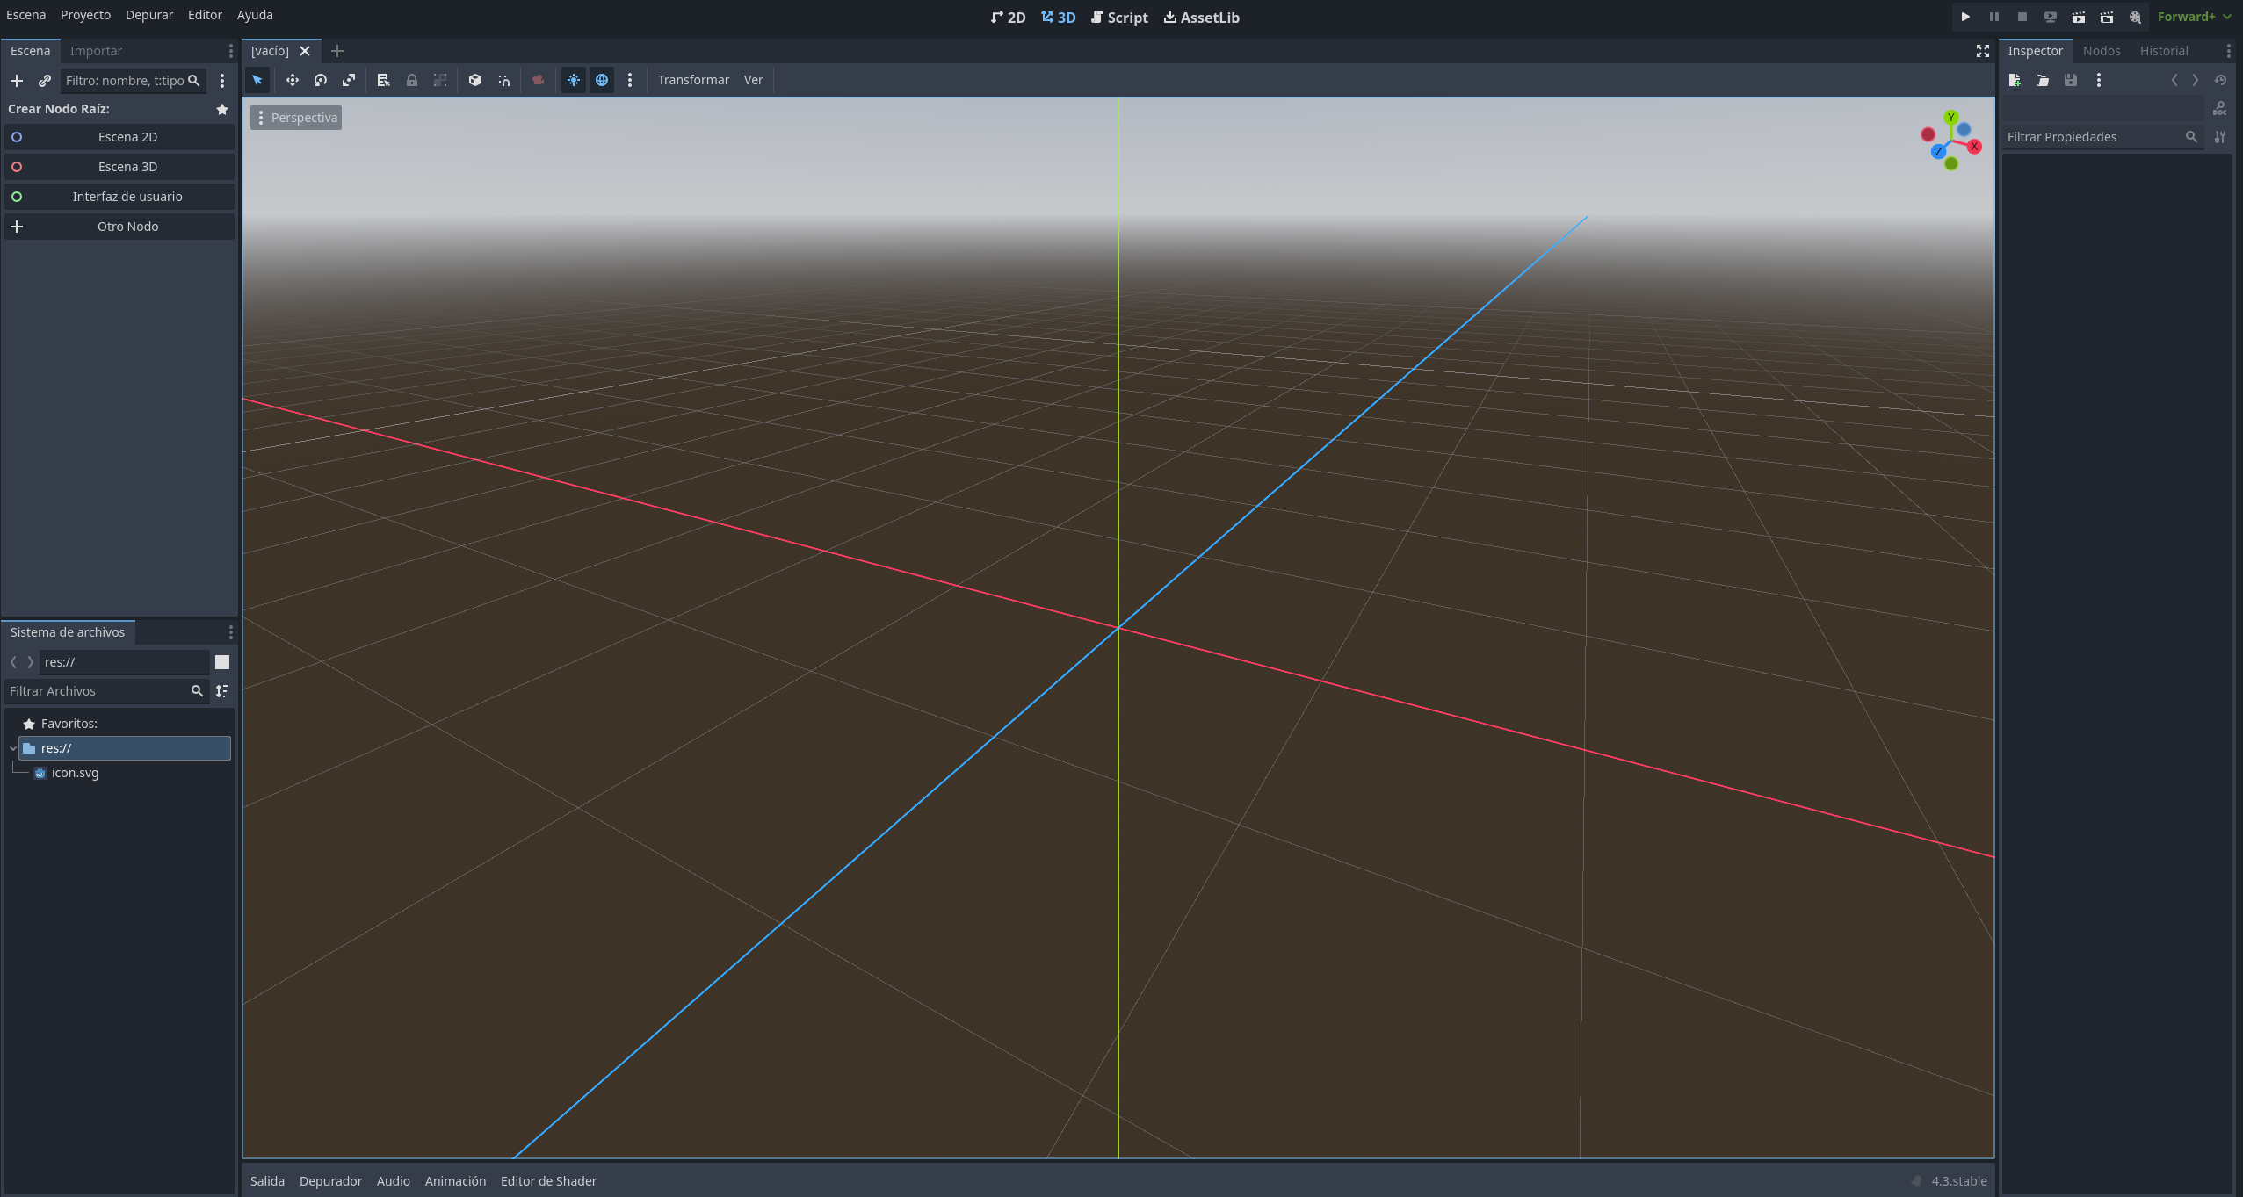Switch to Script workspace
This screenshot has height=1197, width=2243.
tap(1119, 18)
